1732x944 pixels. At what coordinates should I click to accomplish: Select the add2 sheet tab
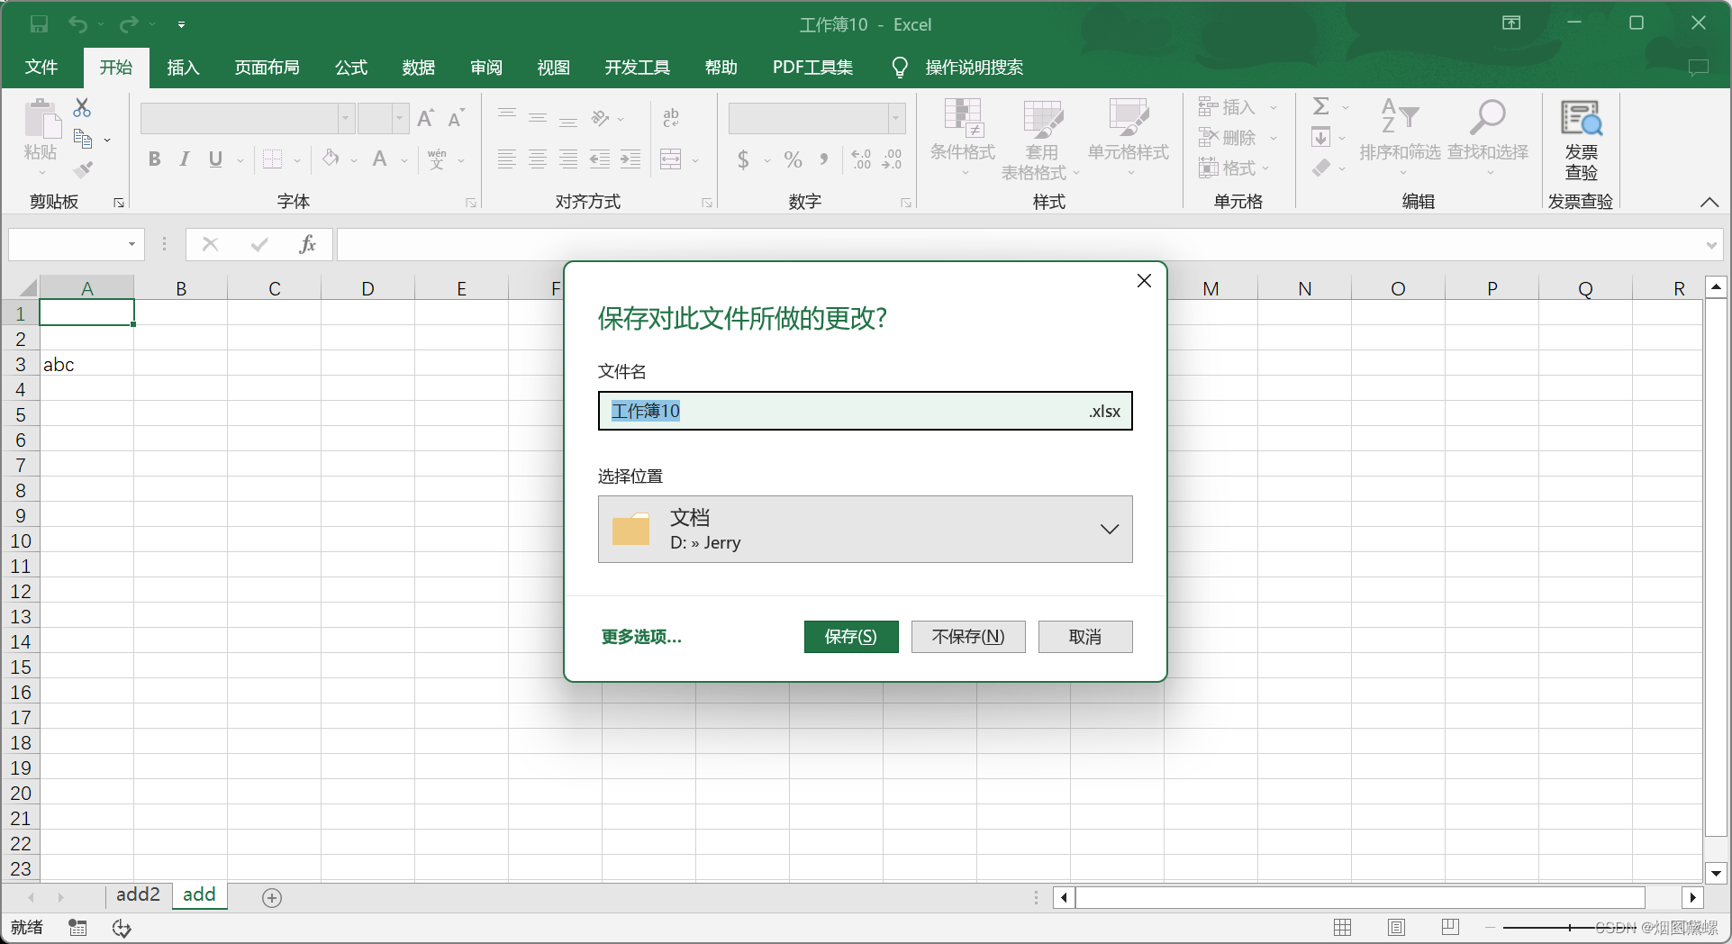click(138, 894)
